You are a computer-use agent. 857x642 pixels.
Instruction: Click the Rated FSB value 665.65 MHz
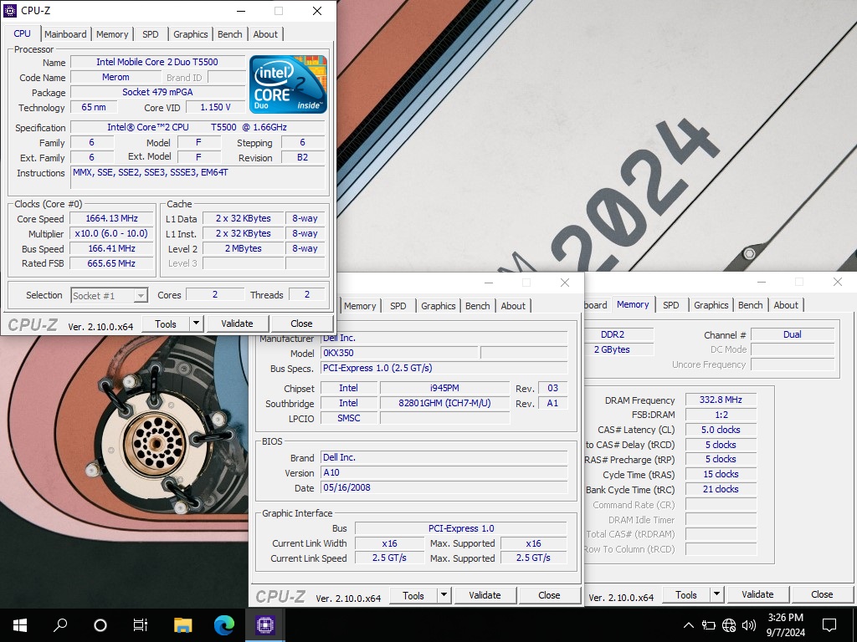111,263
